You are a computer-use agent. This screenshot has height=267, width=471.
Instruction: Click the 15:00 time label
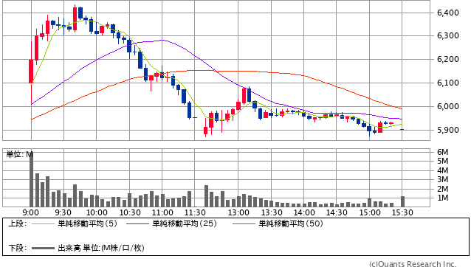pyautogui.click(x=370, y=212)
